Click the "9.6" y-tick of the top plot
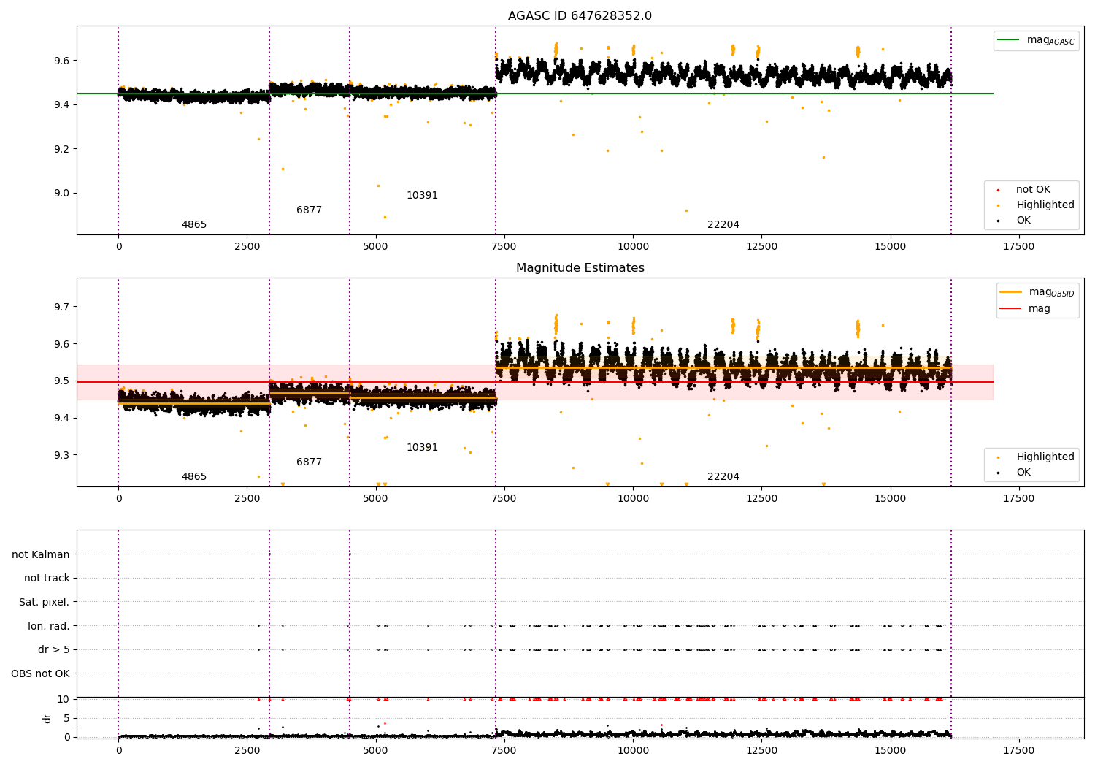1095x767 pixels. click(x=61, y=61)
